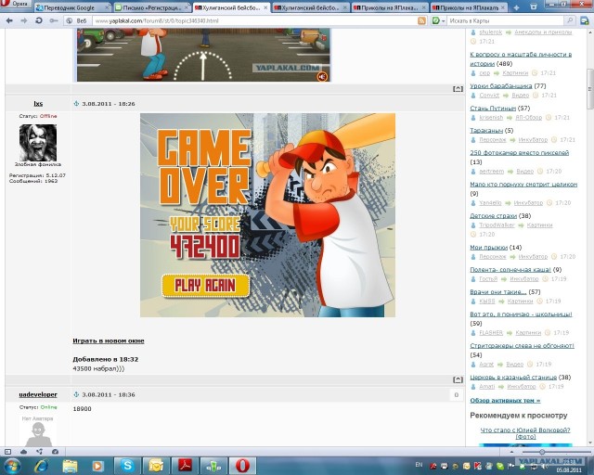Image resolution: width=594 pixels, height=475 pixels.
Task: Click the anchor icon of the 18:26 post
Action: point(76,103)
